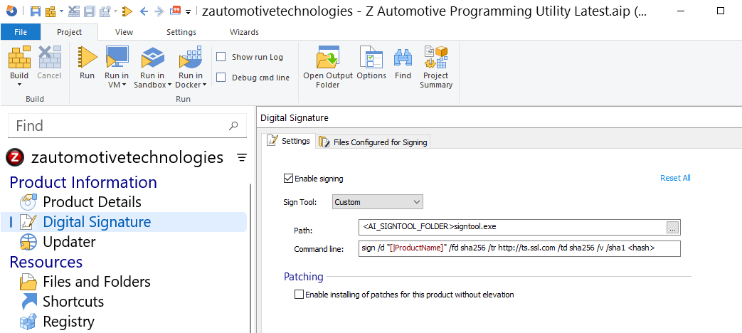The image size is (742, 333).
Task: Click the Run in Docker icon
Action: pyautogui.click(x=190, y=58)
